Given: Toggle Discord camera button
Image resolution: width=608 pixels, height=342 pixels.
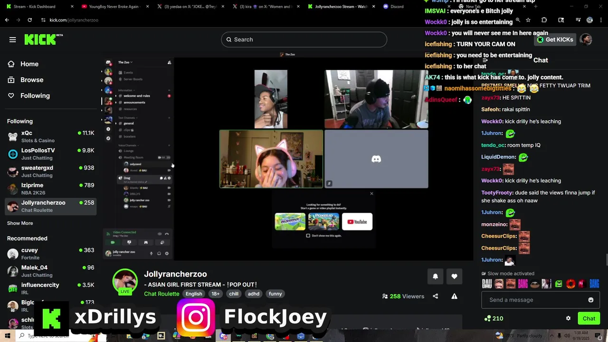Looking at the screenshot, I should (x=113, y=242).
